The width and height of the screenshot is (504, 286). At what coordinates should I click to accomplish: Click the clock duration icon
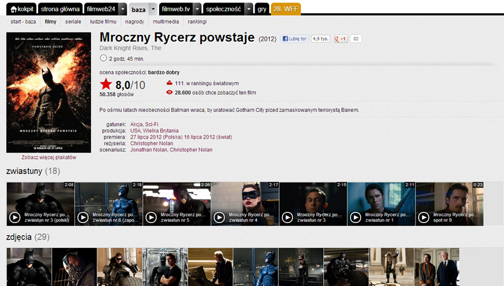[x=103, y=58]
